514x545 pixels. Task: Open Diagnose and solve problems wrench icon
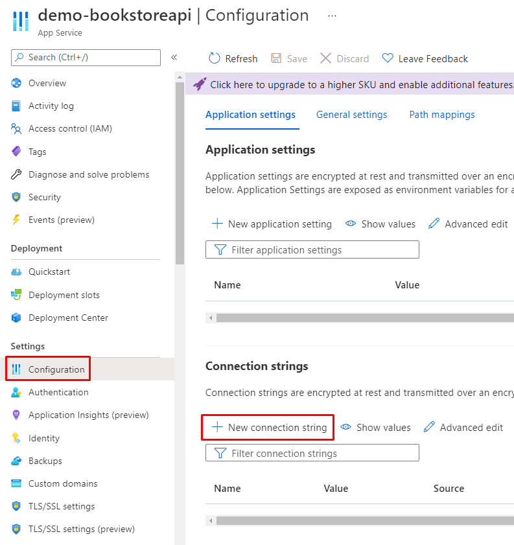16,174
